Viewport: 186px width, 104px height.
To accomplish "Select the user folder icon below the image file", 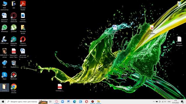I will coord(23,29).
